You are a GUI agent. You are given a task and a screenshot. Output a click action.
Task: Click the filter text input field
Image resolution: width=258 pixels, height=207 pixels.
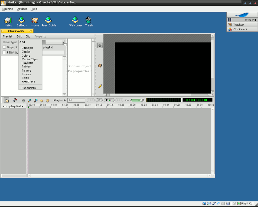(x=53, y=53)
